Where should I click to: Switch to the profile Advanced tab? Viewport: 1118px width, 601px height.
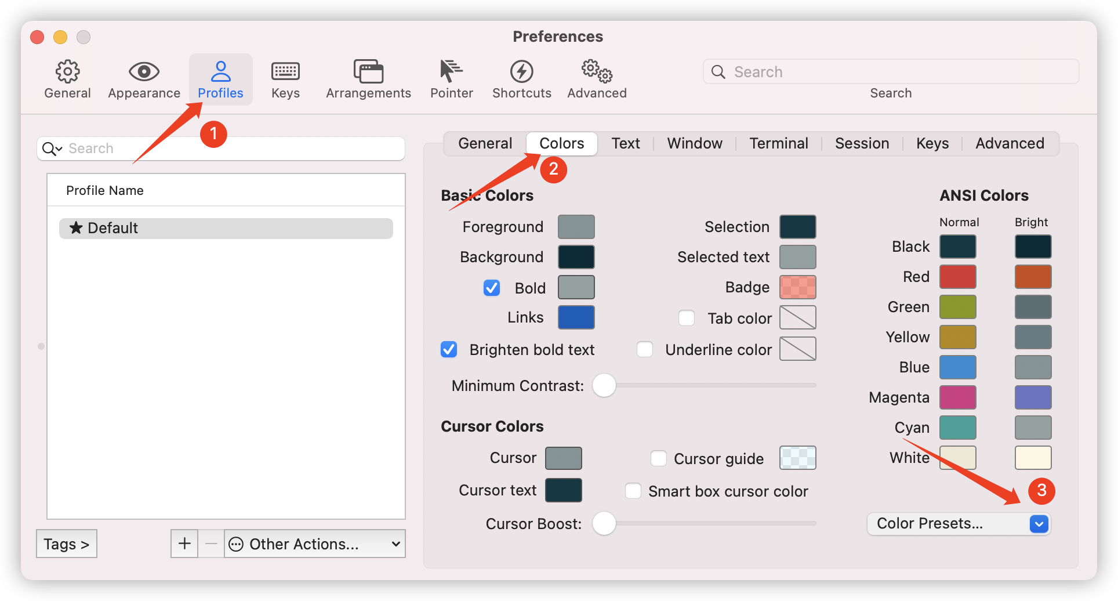click(x=1010, y=143)
